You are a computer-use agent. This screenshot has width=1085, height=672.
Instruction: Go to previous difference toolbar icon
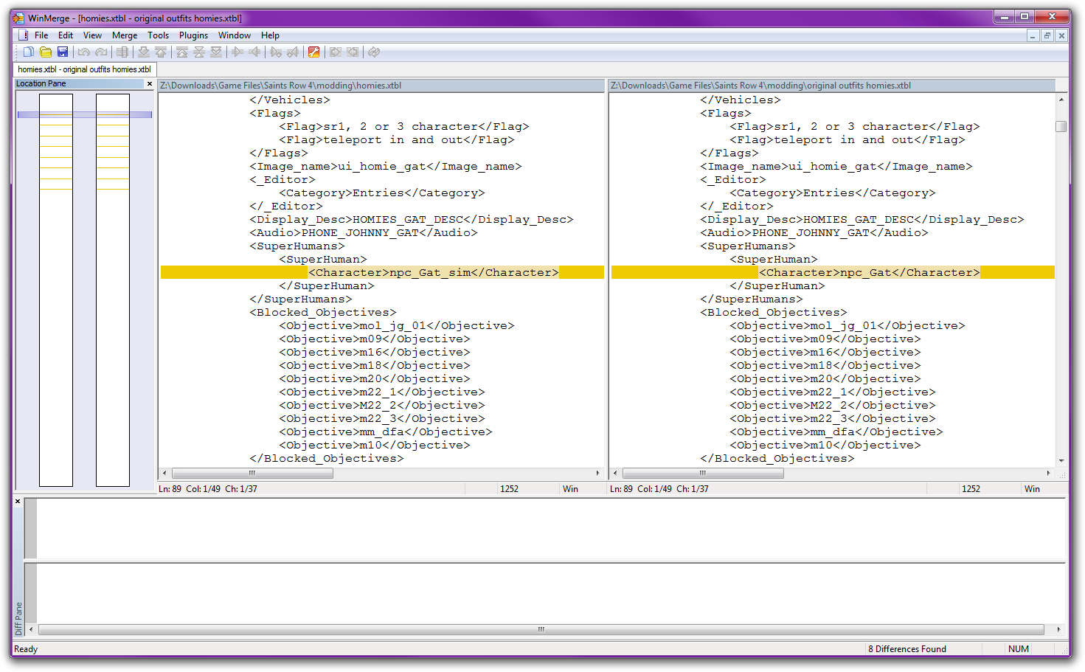[161, 52]
